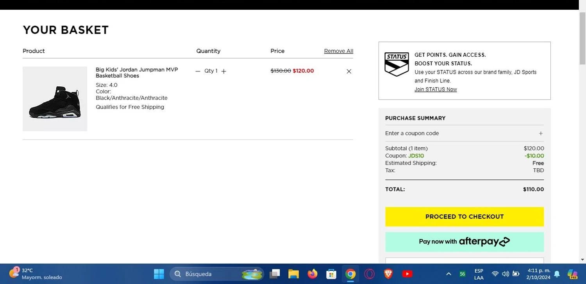Click the page vertical scrollbar thumb

click(582, 38)
